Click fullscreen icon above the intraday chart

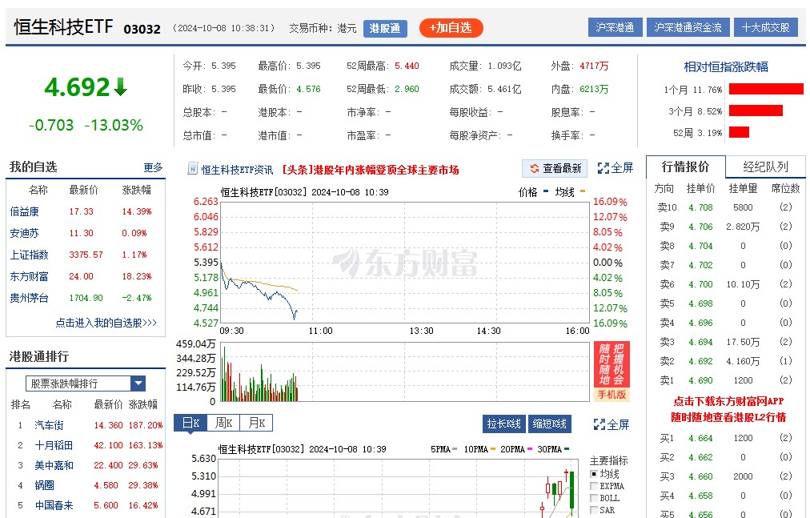[600, 169]
